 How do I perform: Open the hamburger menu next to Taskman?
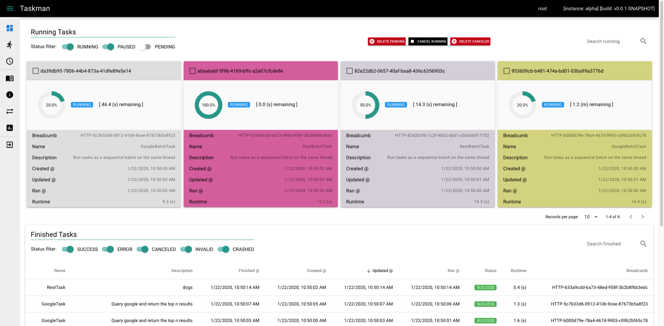[x=10, y=8]
